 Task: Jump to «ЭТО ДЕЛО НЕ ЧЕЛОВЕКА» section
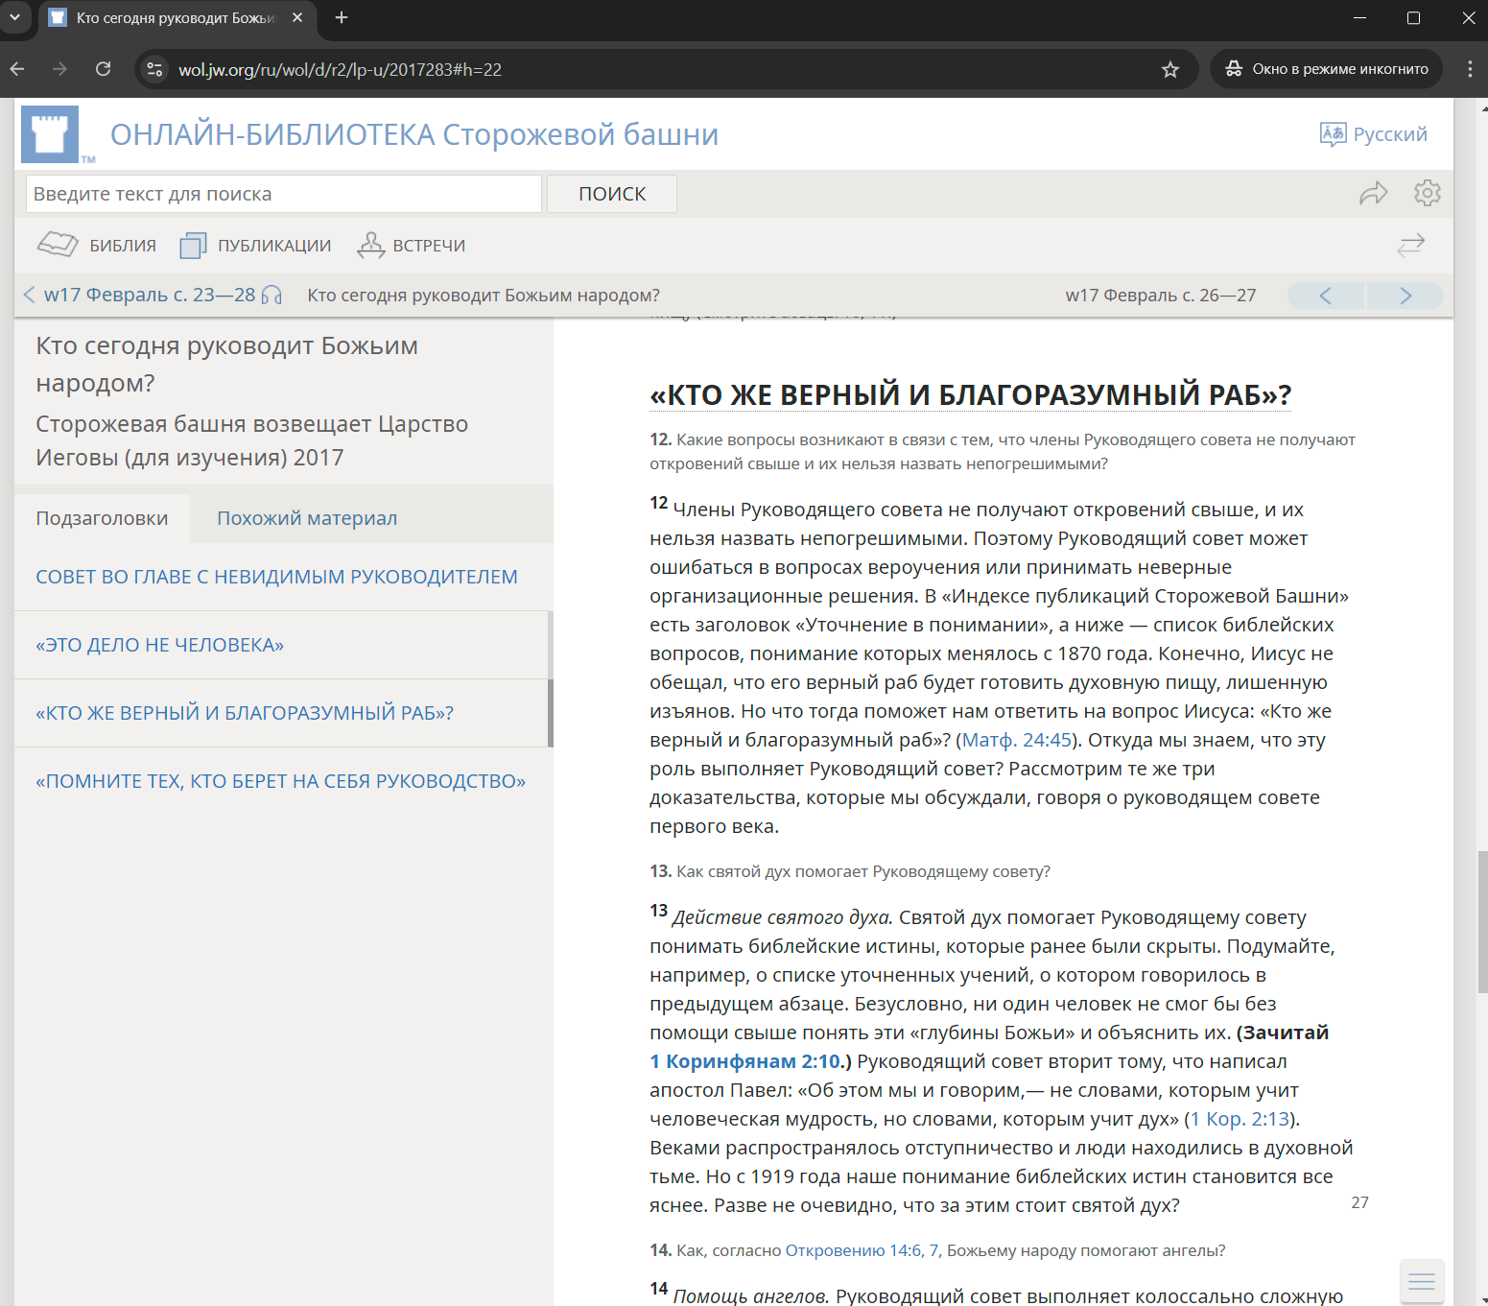pyautogui.click(x=160, y=645)
